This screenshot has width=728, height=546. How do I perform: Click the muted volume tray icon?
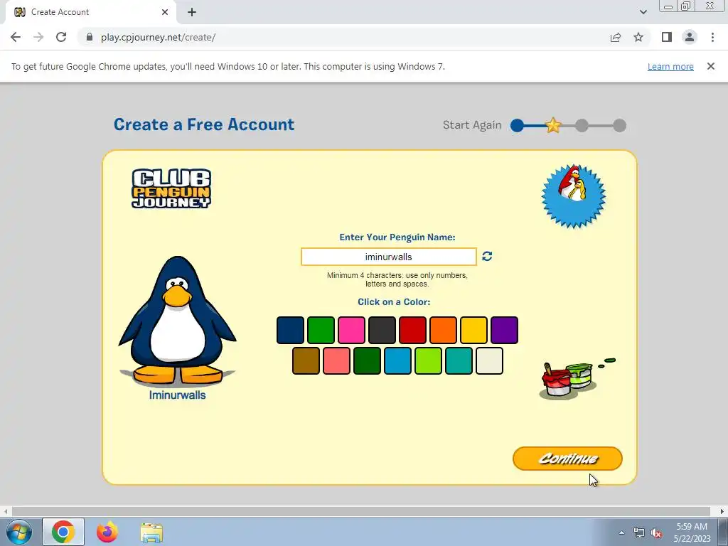[656, 532]
